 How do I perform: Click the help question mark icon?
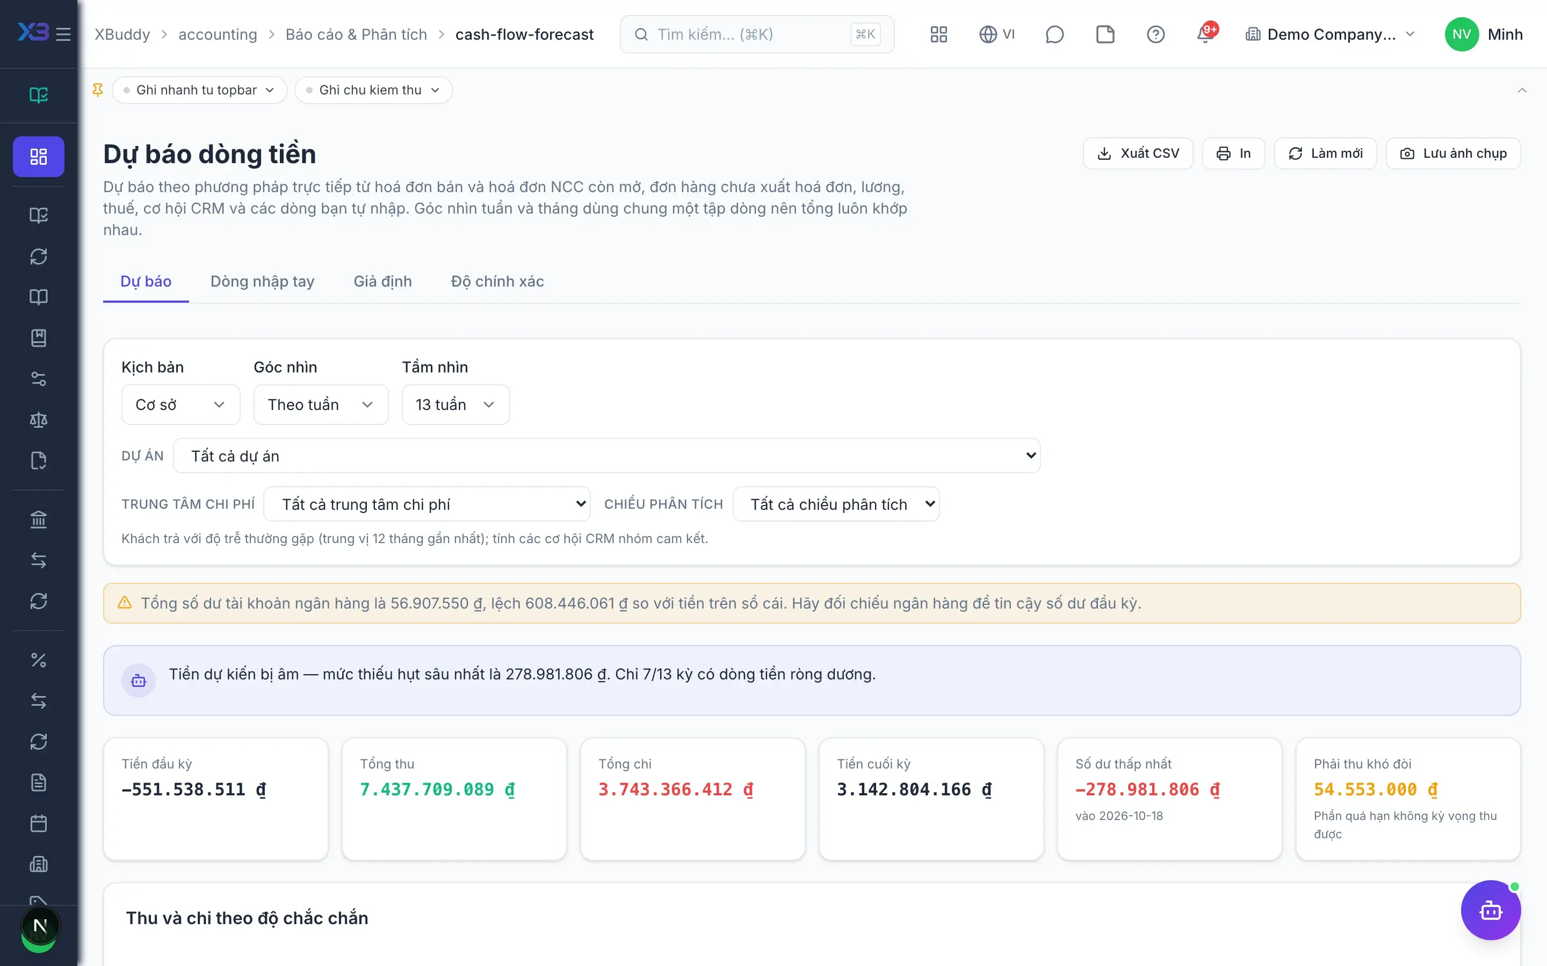point(1155,34)
